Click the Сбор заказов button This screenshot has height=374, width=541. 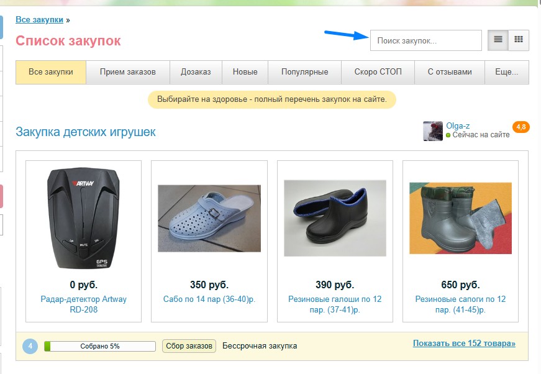[x=189, y=346]
